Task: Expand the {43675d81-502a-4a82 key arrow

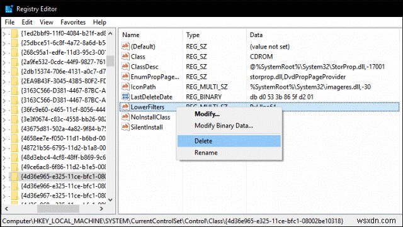Action: tap(4, 129)
